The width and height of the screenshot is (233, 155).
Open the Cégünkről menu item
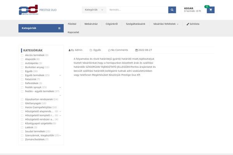pos(111,24)
